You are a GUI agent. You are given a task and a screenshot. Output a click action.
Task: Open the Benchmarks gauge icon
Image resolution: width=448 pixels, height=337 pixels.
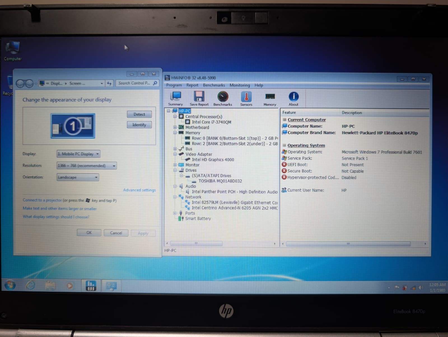pos(223,99)
